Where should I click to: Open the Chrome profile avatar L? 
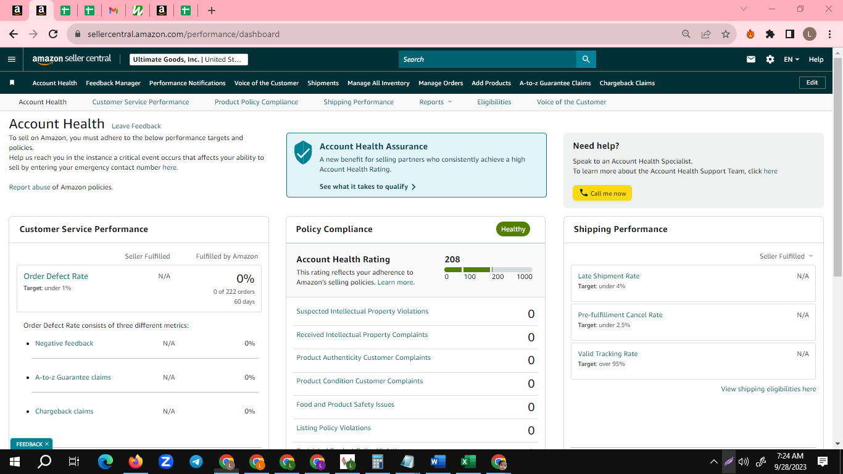[810, 35]
